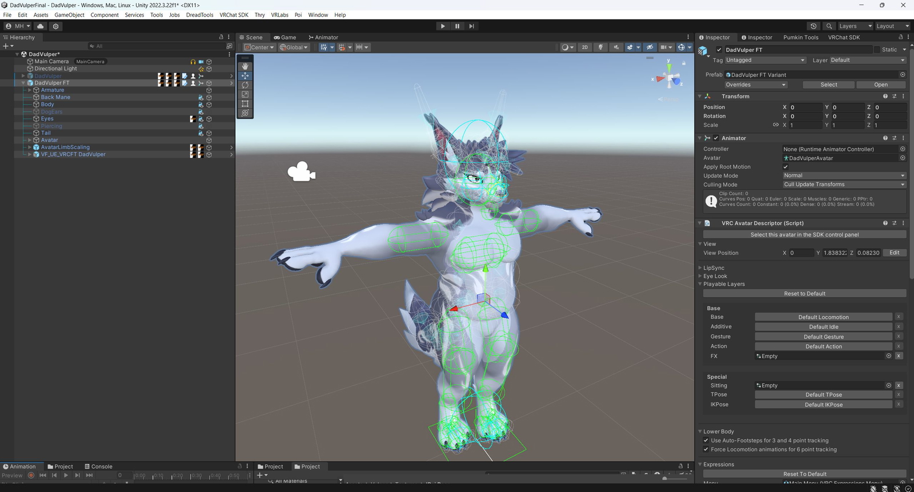Open the Layers dropdown in toolbar
914x492 pixels.
[x=855, y=26]
